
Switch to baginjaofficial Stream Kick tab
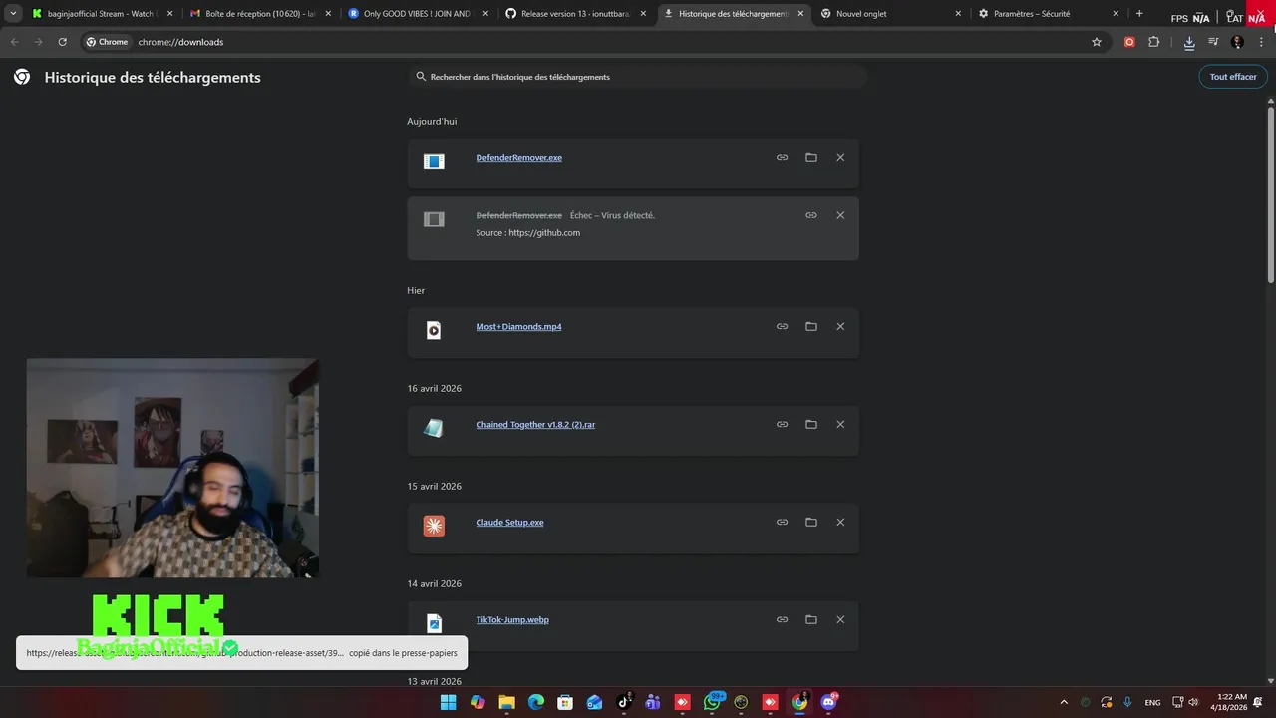click(103, 14)
